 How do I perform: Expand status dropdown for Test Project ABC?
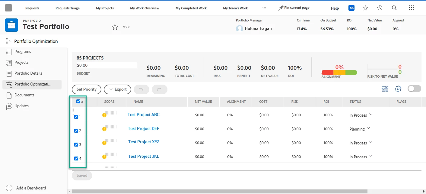(x=371, y=115)
